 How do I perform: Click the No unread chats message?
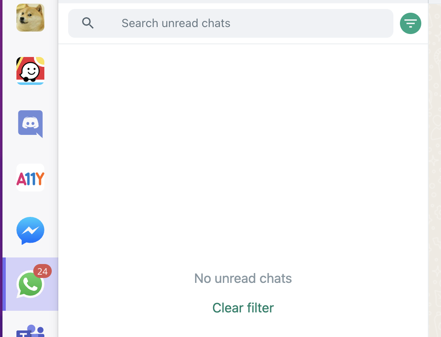243,278
